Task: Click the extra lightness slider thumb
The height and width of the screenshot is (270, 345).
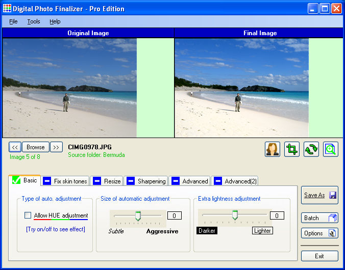Action: pyautogui.click(x=235, y=215)
